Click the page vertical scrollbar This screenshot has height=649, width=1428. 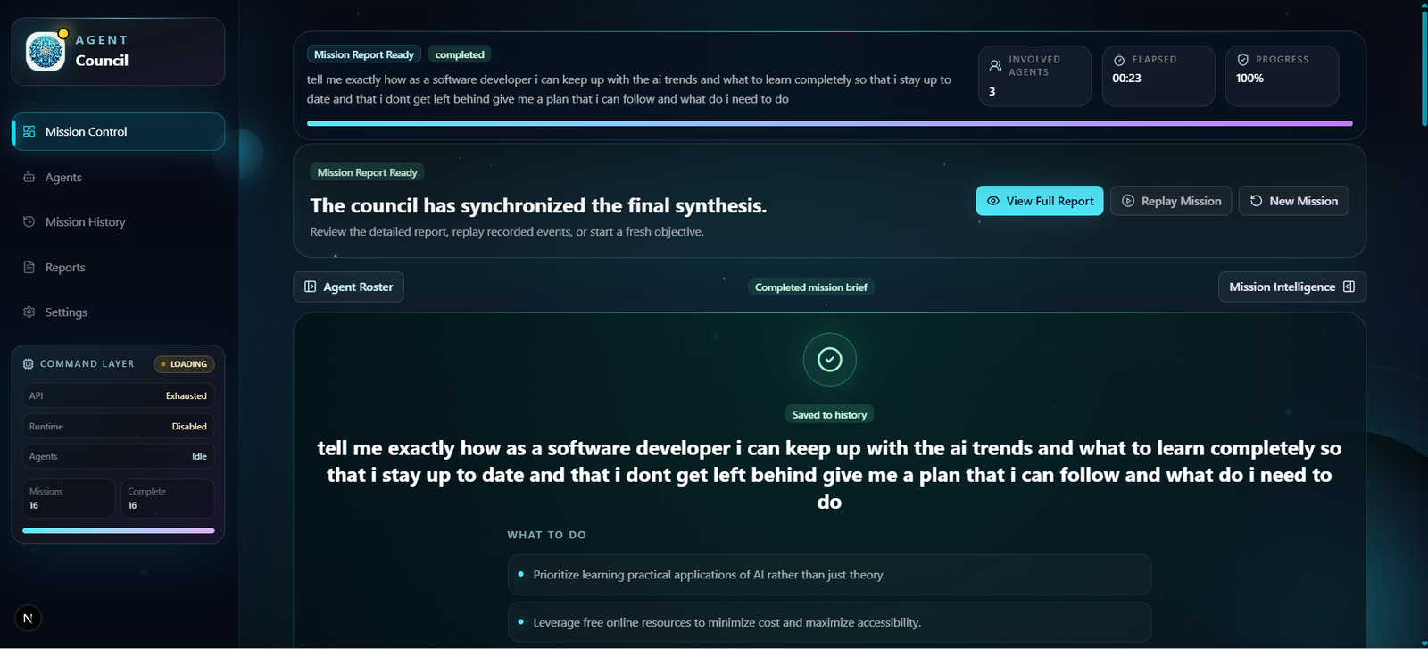(1424, 67)
